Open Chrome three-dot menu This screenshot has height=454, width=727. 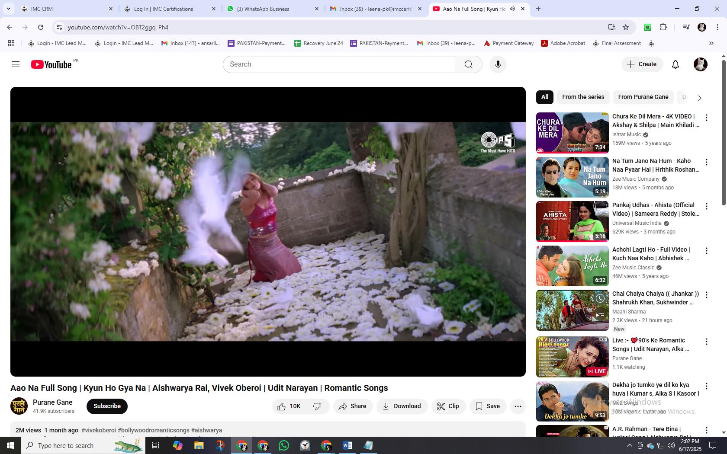717,27
